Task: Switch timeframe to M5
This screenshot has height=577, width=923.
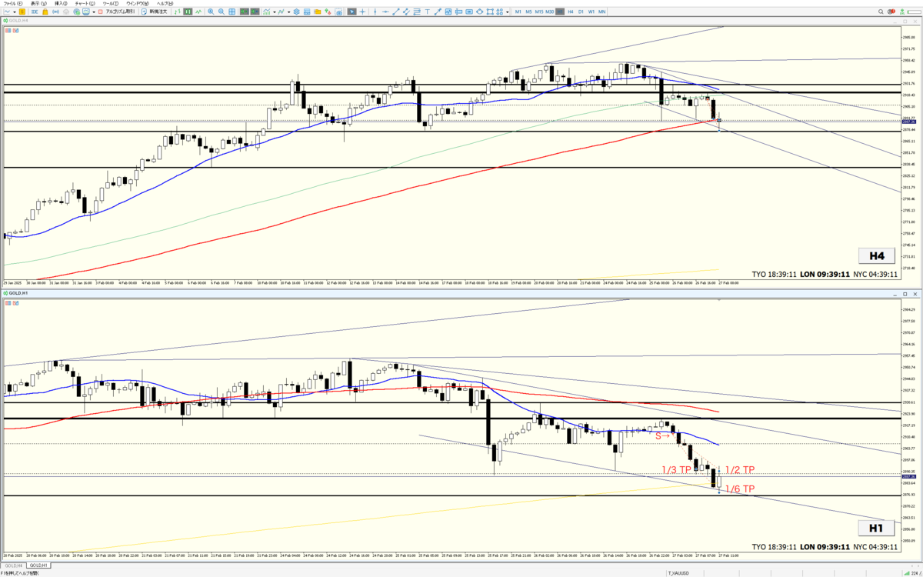Action: pos(528,12)
